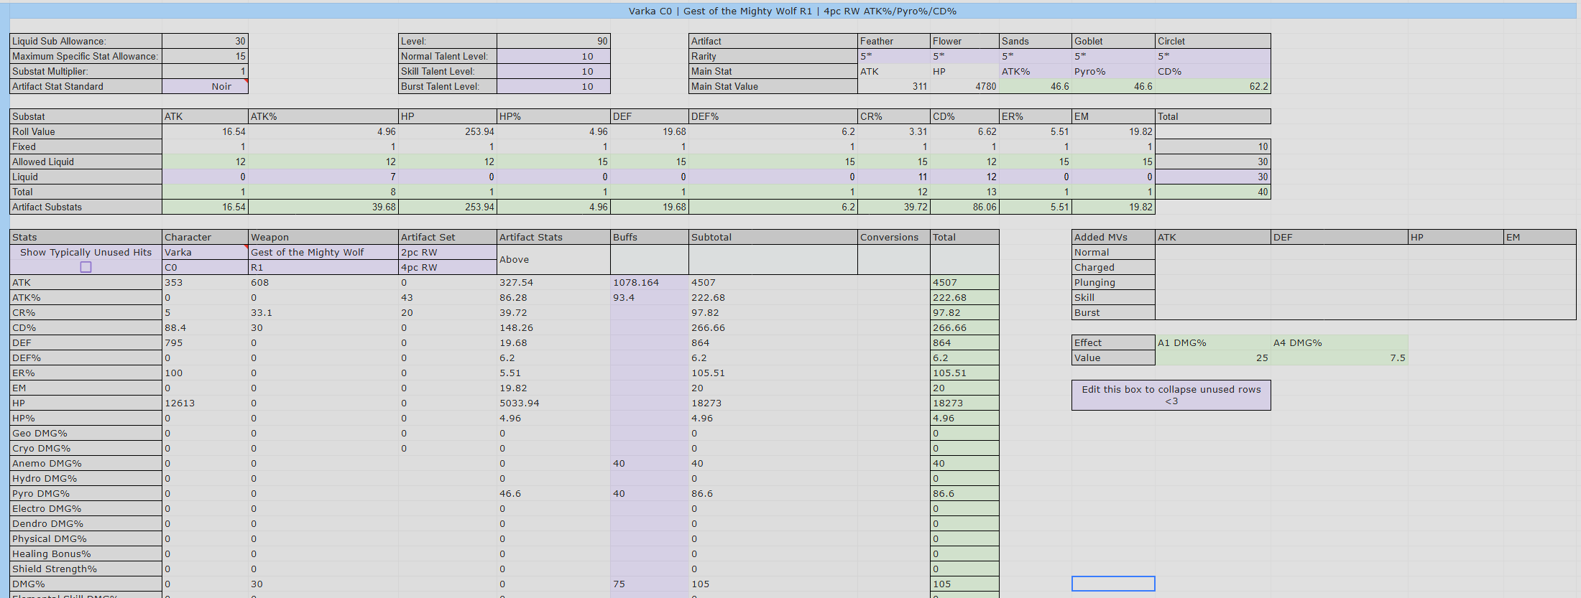Select the refinement cell R1
The image size is (1581, 598).
click(323, 267)
